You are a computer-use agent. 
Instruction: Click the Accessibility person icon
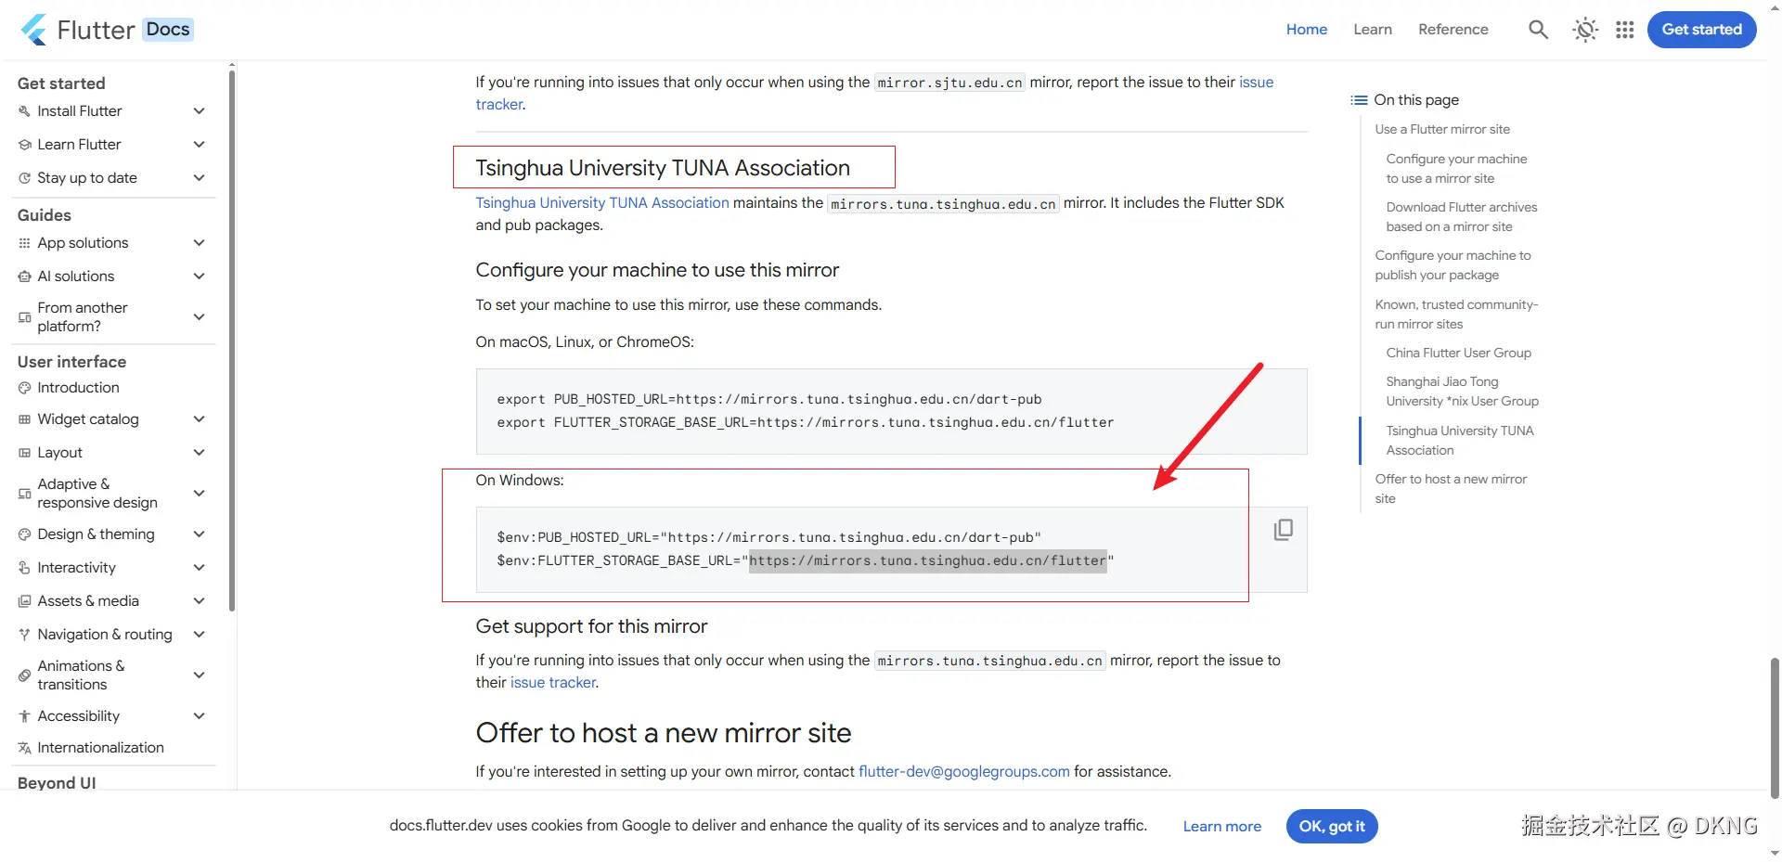24,716
